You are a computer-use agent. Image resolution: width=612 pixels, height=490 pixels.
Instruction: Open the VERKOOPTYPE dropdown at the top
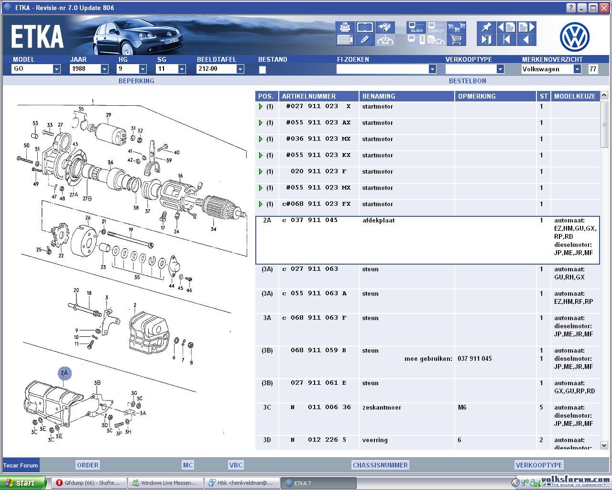point(500,69)
